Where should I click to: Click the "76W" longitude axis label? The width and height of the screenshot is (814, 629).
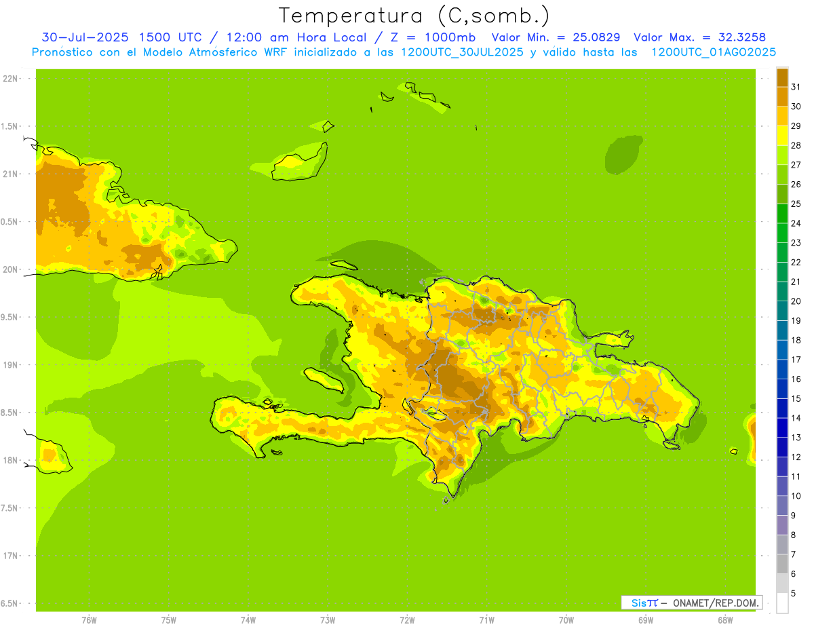(89, 620)
